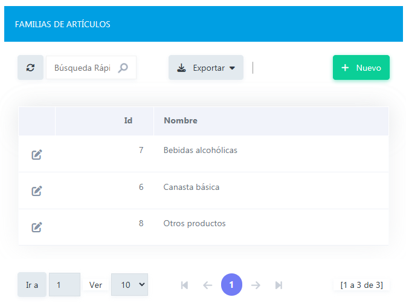Click Id value 7 cell
This screenshot has height=303, width=406.
pos(105,154)
